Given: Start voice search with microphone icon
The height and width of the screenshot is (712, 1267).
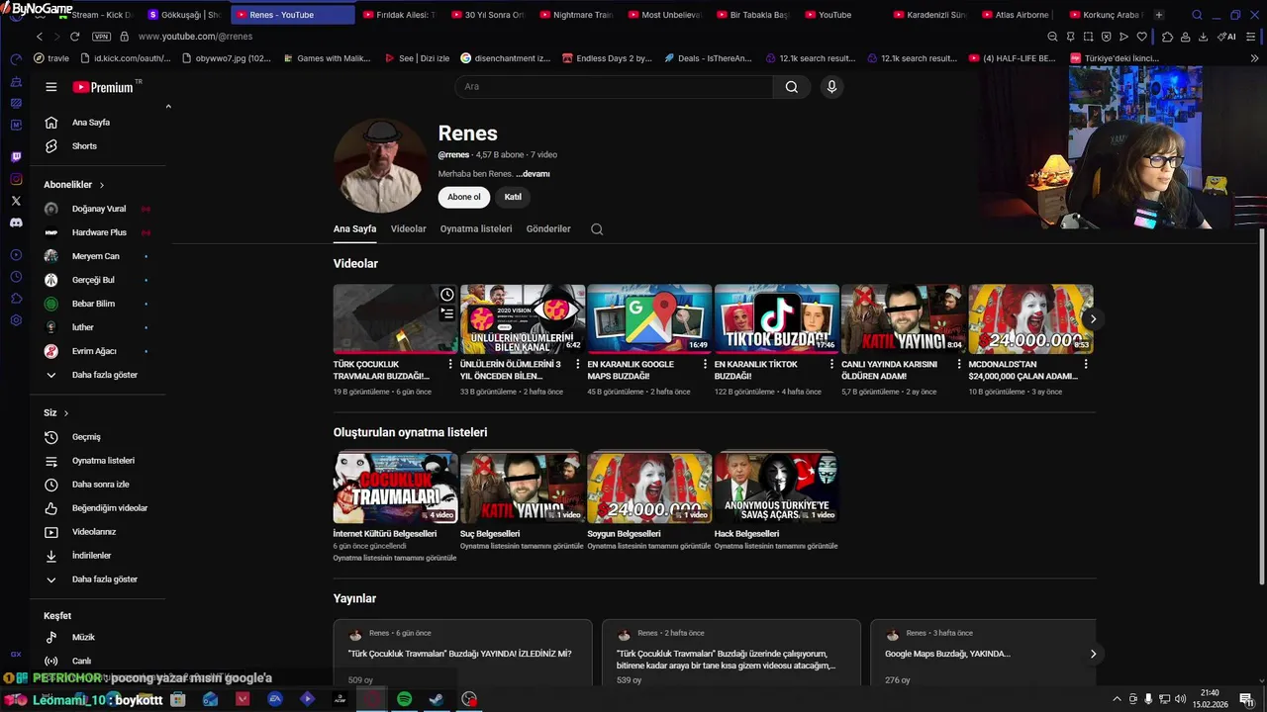Looking at the screenshot, I should [831, 87].
